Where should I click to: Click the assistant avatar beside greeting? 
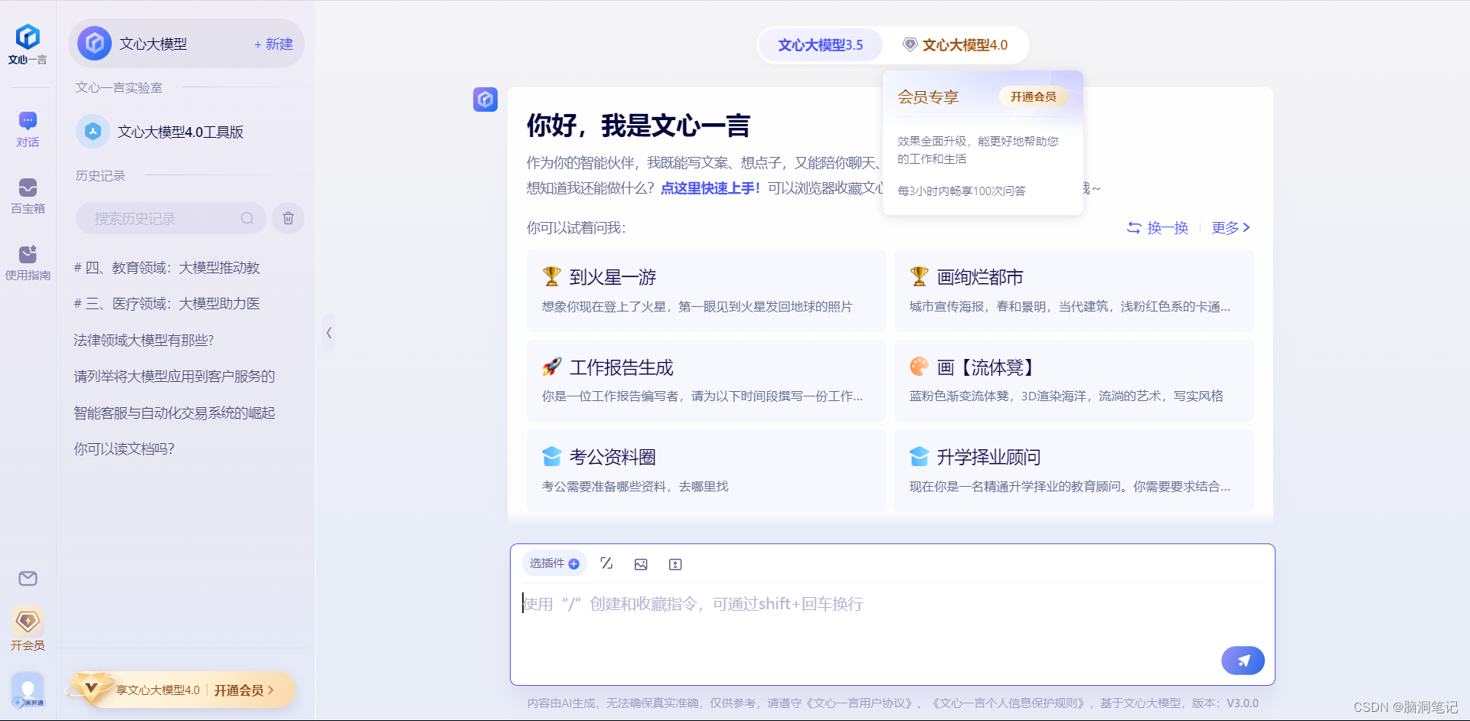[485, 100]
